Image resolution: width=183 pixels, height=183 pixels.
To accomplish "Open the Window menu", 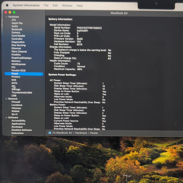I will tap(67, 6).
